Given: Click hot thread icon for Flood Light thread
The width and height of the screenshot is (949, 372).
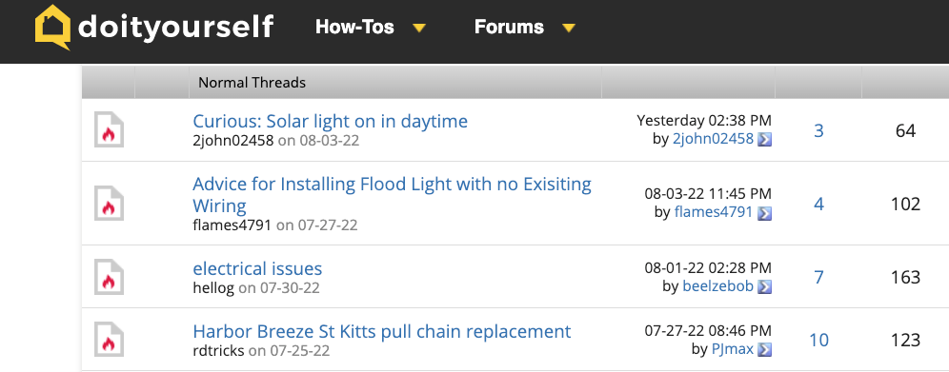Looking at the screenshot, I should pos(109,204).
